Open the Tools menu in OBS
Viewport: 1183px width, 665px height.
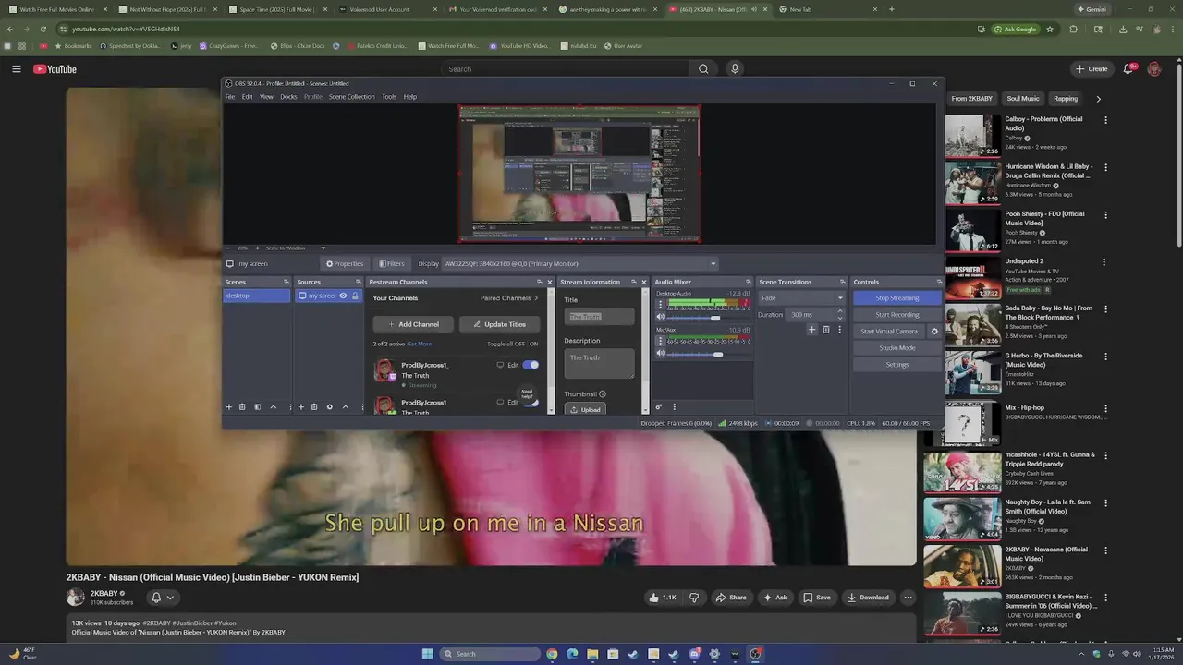389,96
